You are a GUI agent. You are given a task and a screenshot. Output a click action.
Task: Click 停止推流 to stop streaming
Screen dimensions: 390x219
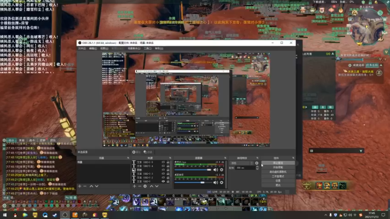click(278, 163)
